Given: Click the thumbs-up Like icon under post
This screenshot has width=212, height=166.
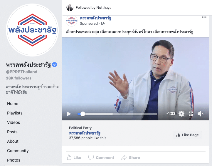Looking at the screenshot, I should click(68, 157).
